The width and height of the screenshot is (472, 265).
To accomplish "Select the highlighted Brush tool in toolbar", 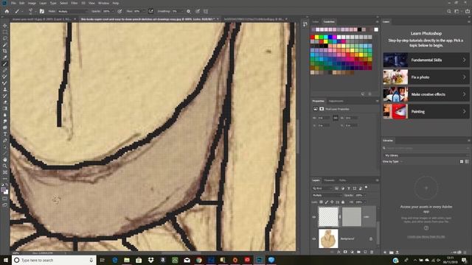I will click(x=5, y=64).
